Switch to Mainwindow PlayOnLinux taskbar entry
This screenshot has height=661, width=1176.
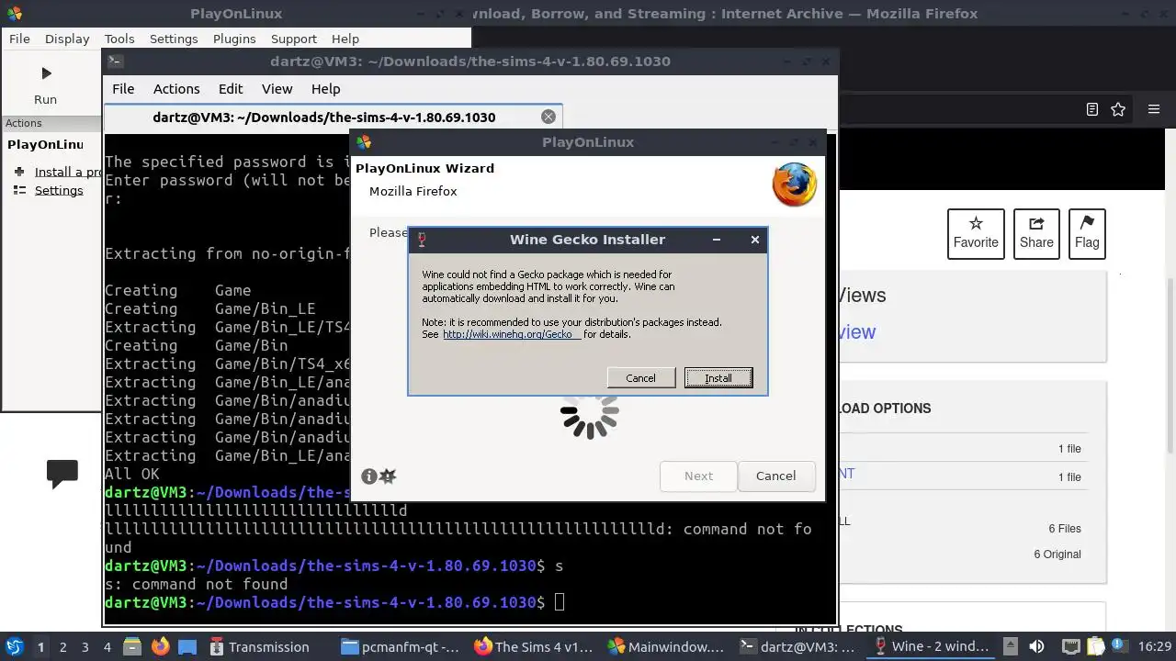pos(667,646)
